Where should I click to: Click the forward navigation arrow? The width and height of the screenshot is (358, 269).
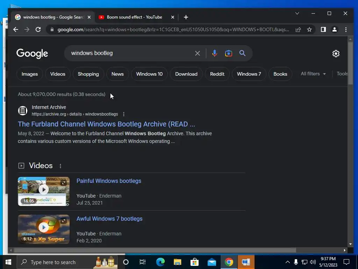(x=27, y=29)
